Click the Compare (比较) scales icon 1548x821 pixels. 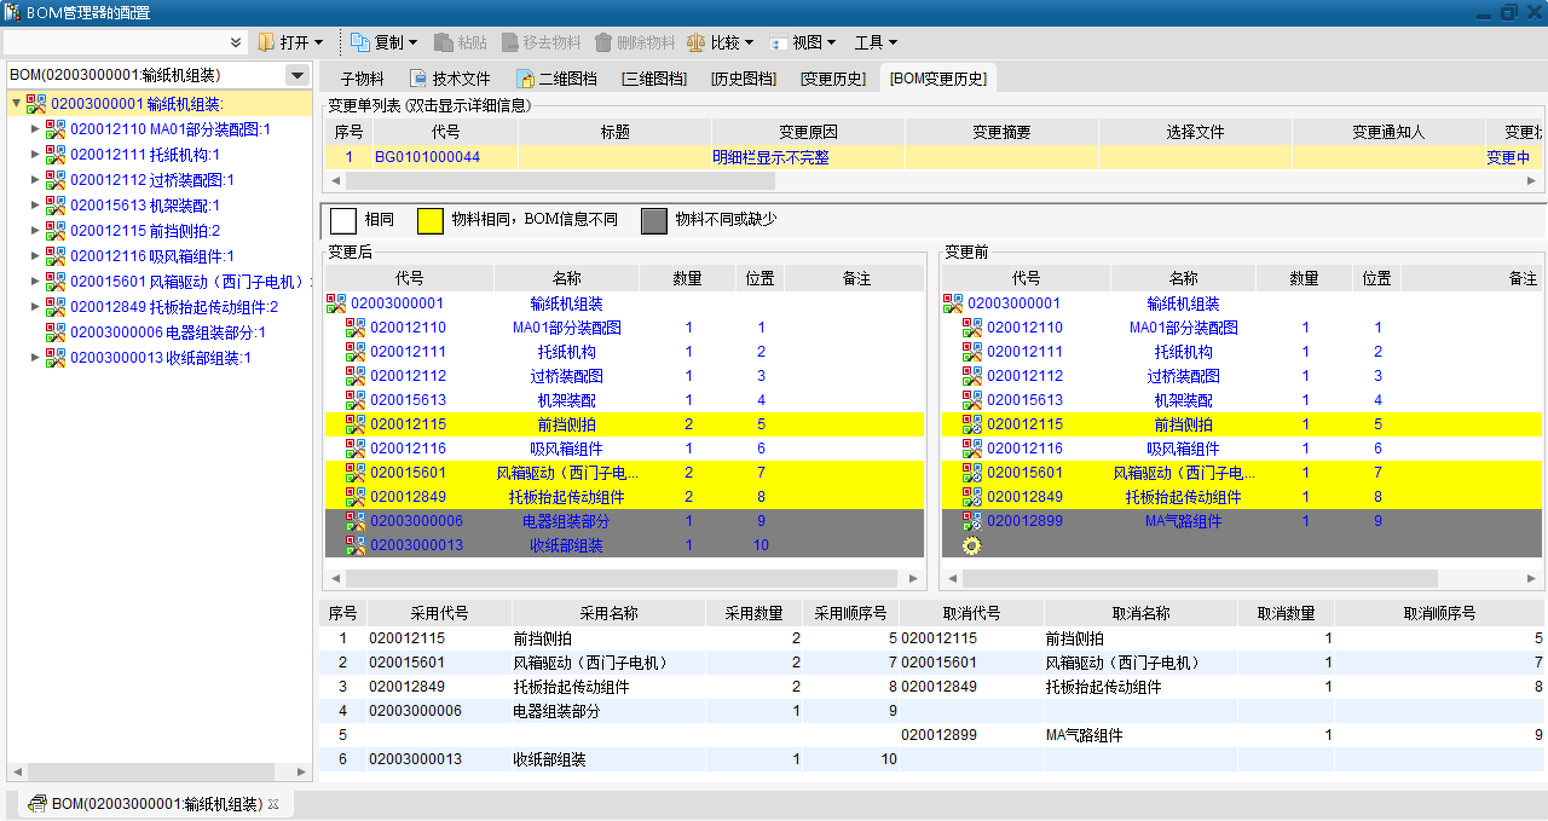coord(696,42)
